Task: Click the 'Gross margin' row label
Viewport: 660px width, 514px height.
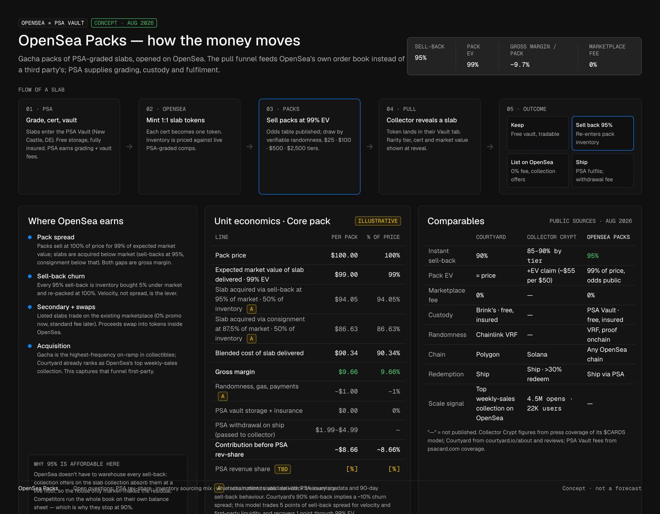Action: point(235,372)
